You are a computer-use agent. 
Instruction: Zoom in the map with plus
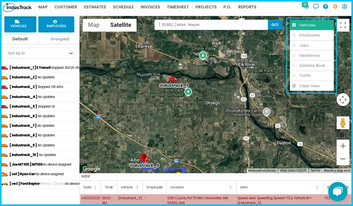pos(343,146)
